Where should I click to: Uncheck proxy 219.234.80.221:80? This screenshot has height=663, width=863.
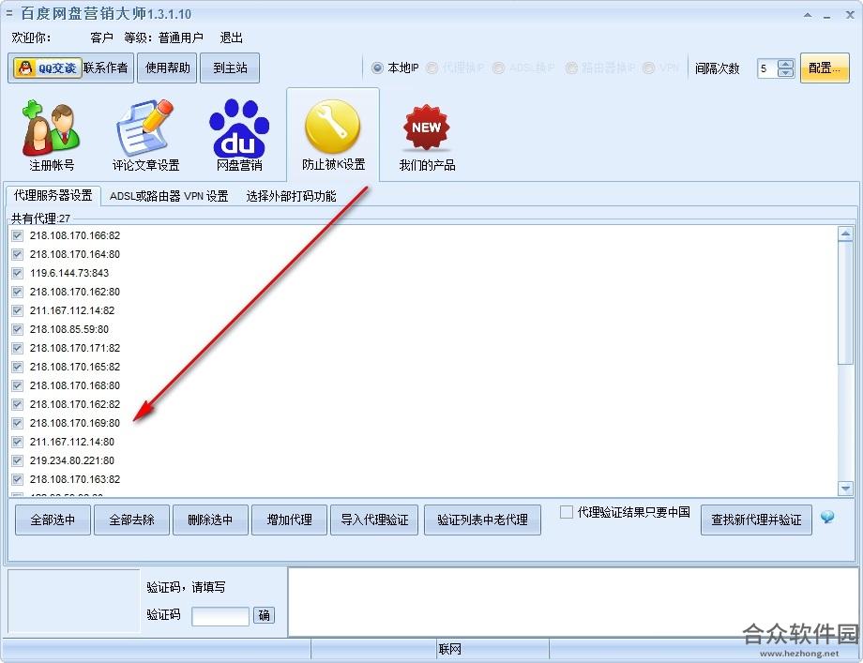[18, 460]
